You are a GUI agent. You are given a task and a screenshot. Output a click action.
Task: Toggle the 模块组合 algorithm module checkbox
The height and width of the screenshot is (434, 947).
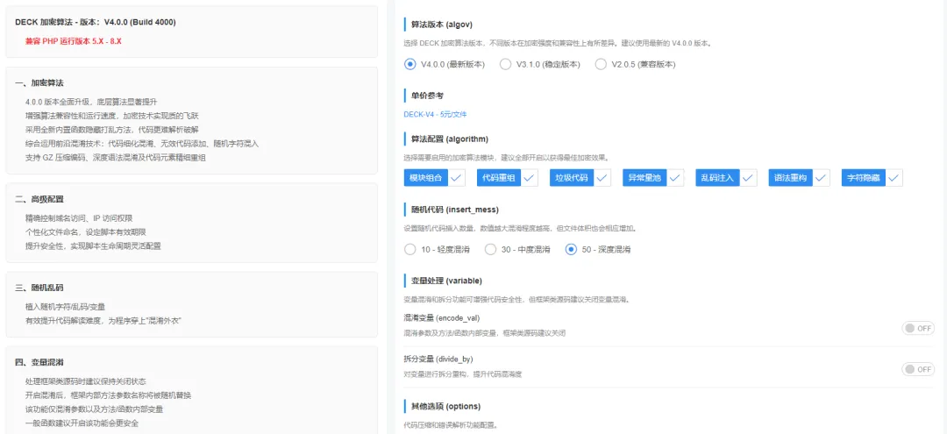pos(434,177)
